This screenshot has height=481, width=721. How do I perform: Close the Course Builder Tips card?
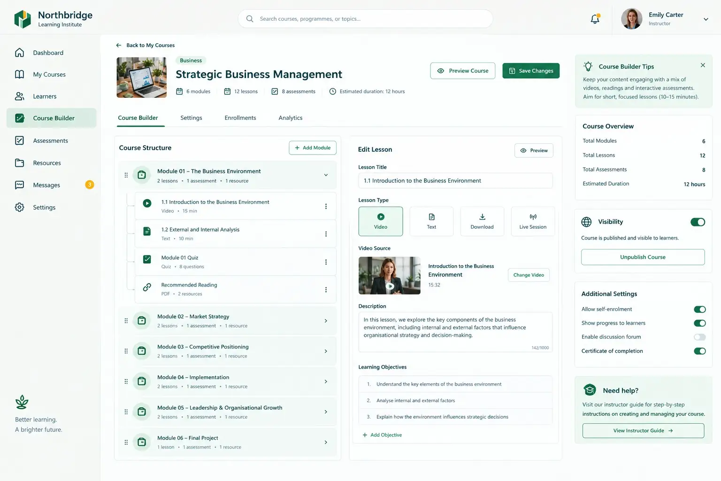point(703,65)
